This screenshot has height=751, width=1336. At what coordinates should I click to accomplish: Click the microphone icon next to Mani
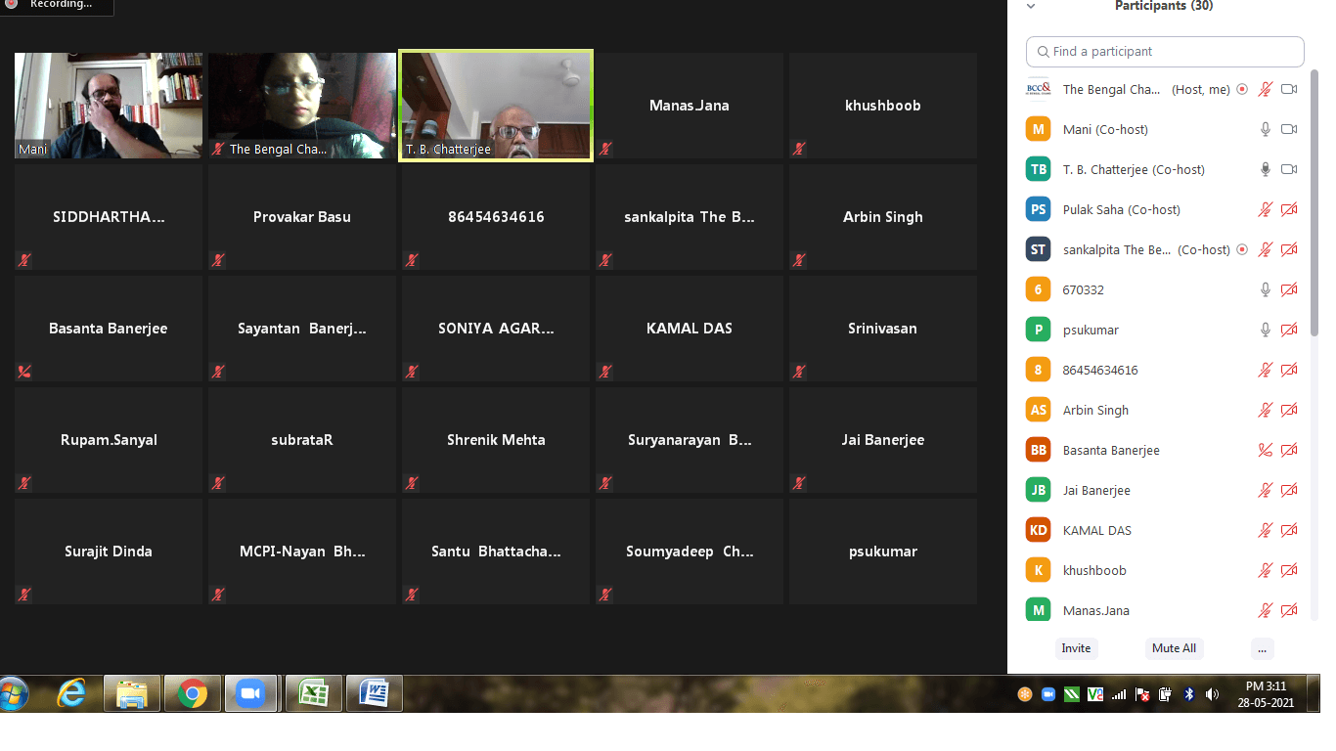pos(1266,129)
